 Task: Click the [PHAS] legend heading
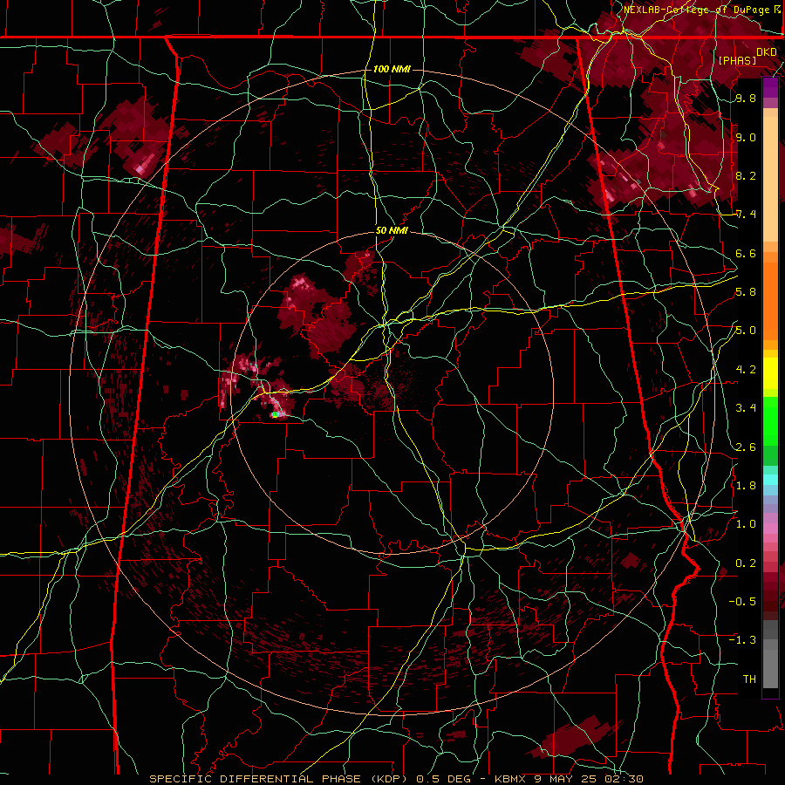pos(737,61)
